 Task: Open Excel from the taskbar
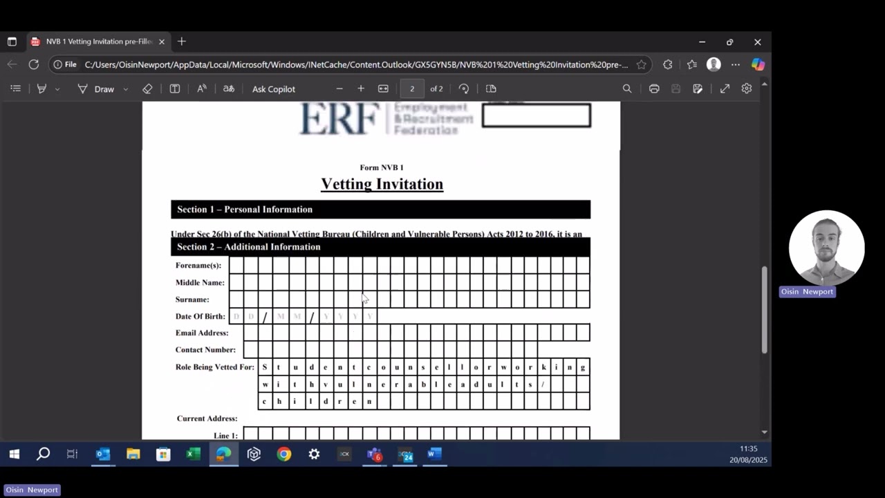coord(193,454)
